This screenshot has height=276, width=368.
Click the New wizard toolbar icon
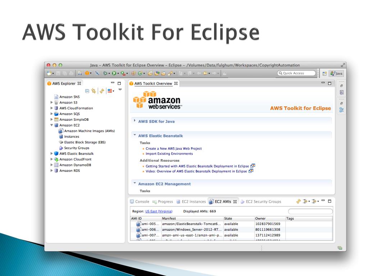[x=49, y=73]
